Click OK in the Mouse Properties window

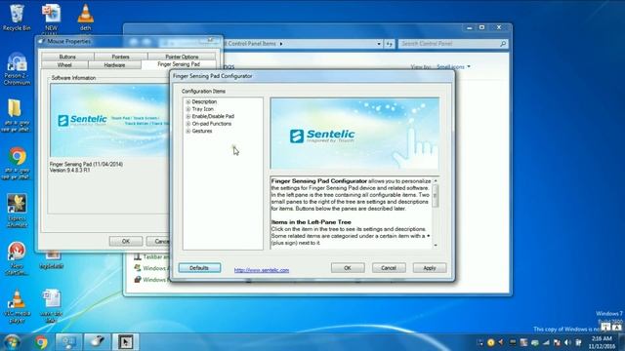point(126,241)
